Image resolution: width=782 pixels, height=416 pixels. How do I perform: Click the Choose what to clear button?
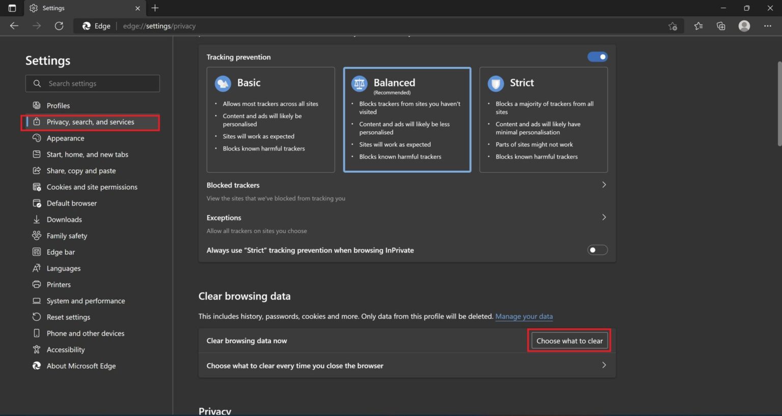pos(569,340)
